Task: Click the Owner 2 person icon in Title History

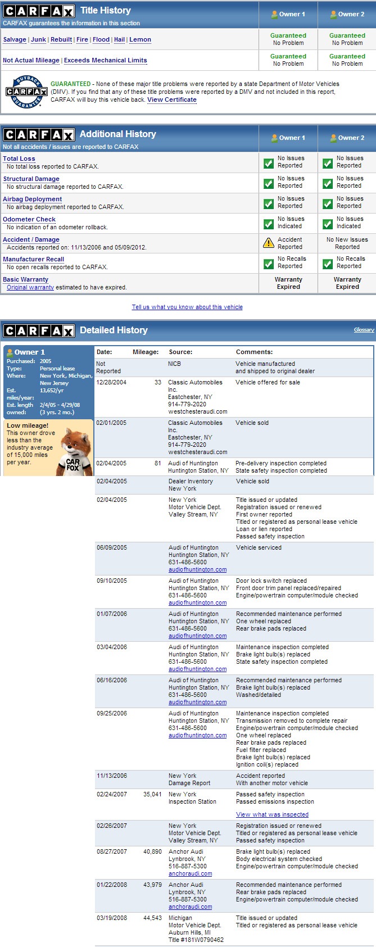Action: click(333, 15)
